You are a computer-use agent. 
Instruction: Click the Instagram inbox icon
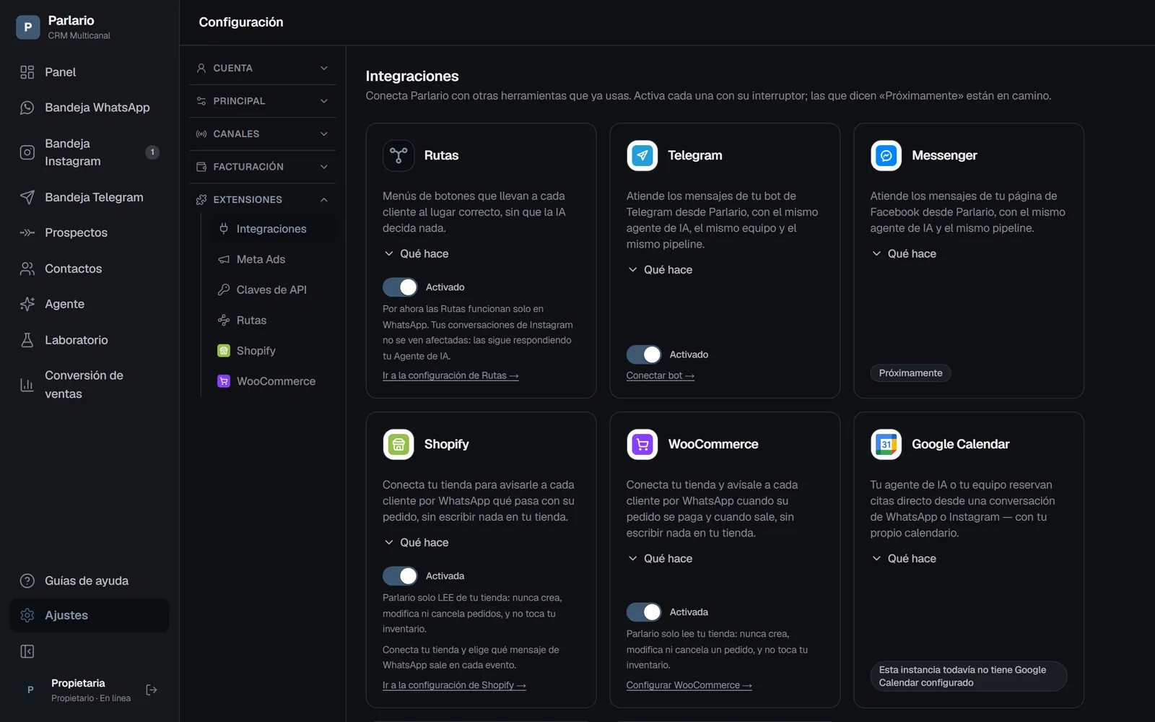click(27, 152)
